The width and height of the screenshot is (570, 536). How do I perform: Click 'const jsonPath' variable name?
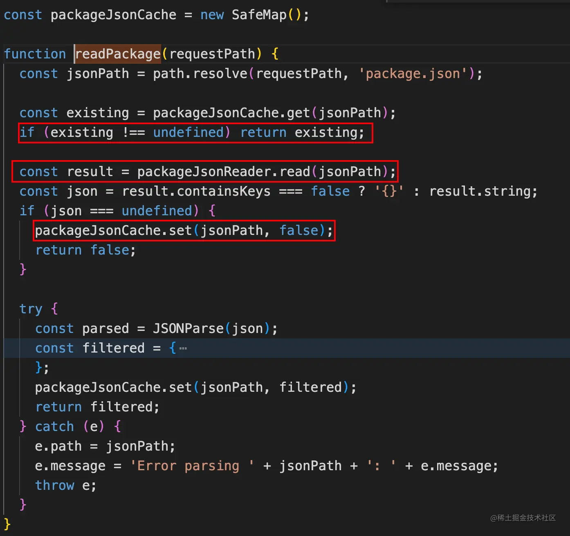coord(98,74)
